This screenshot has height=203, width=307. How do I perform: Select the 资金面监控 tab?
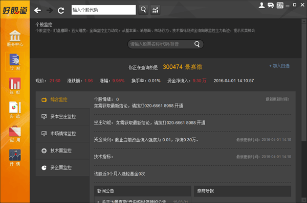tap(62, 168)
